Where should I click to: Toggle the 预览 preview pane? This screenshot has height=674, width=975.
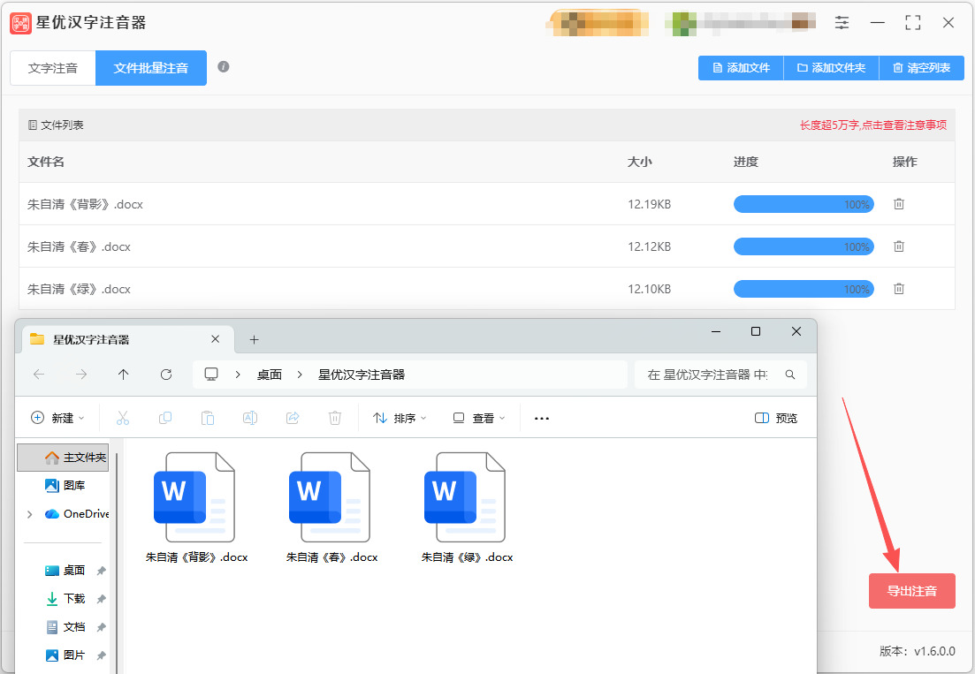coord(775,418)
